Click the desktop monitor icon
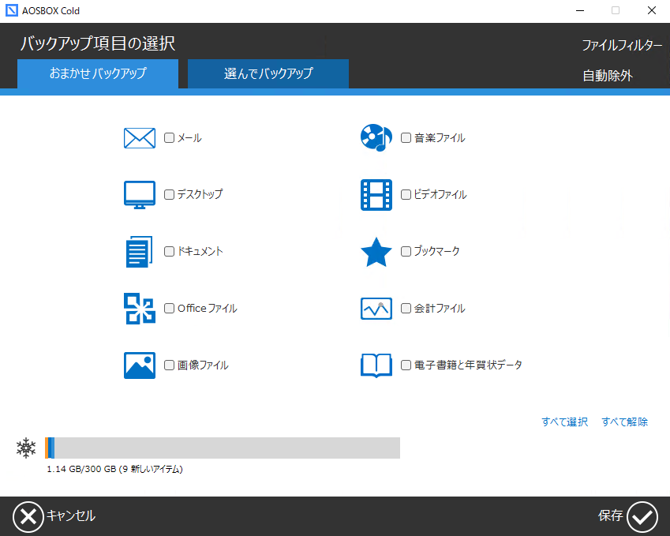This screenshot has width=670, height=536. click(x=140, y=195)
